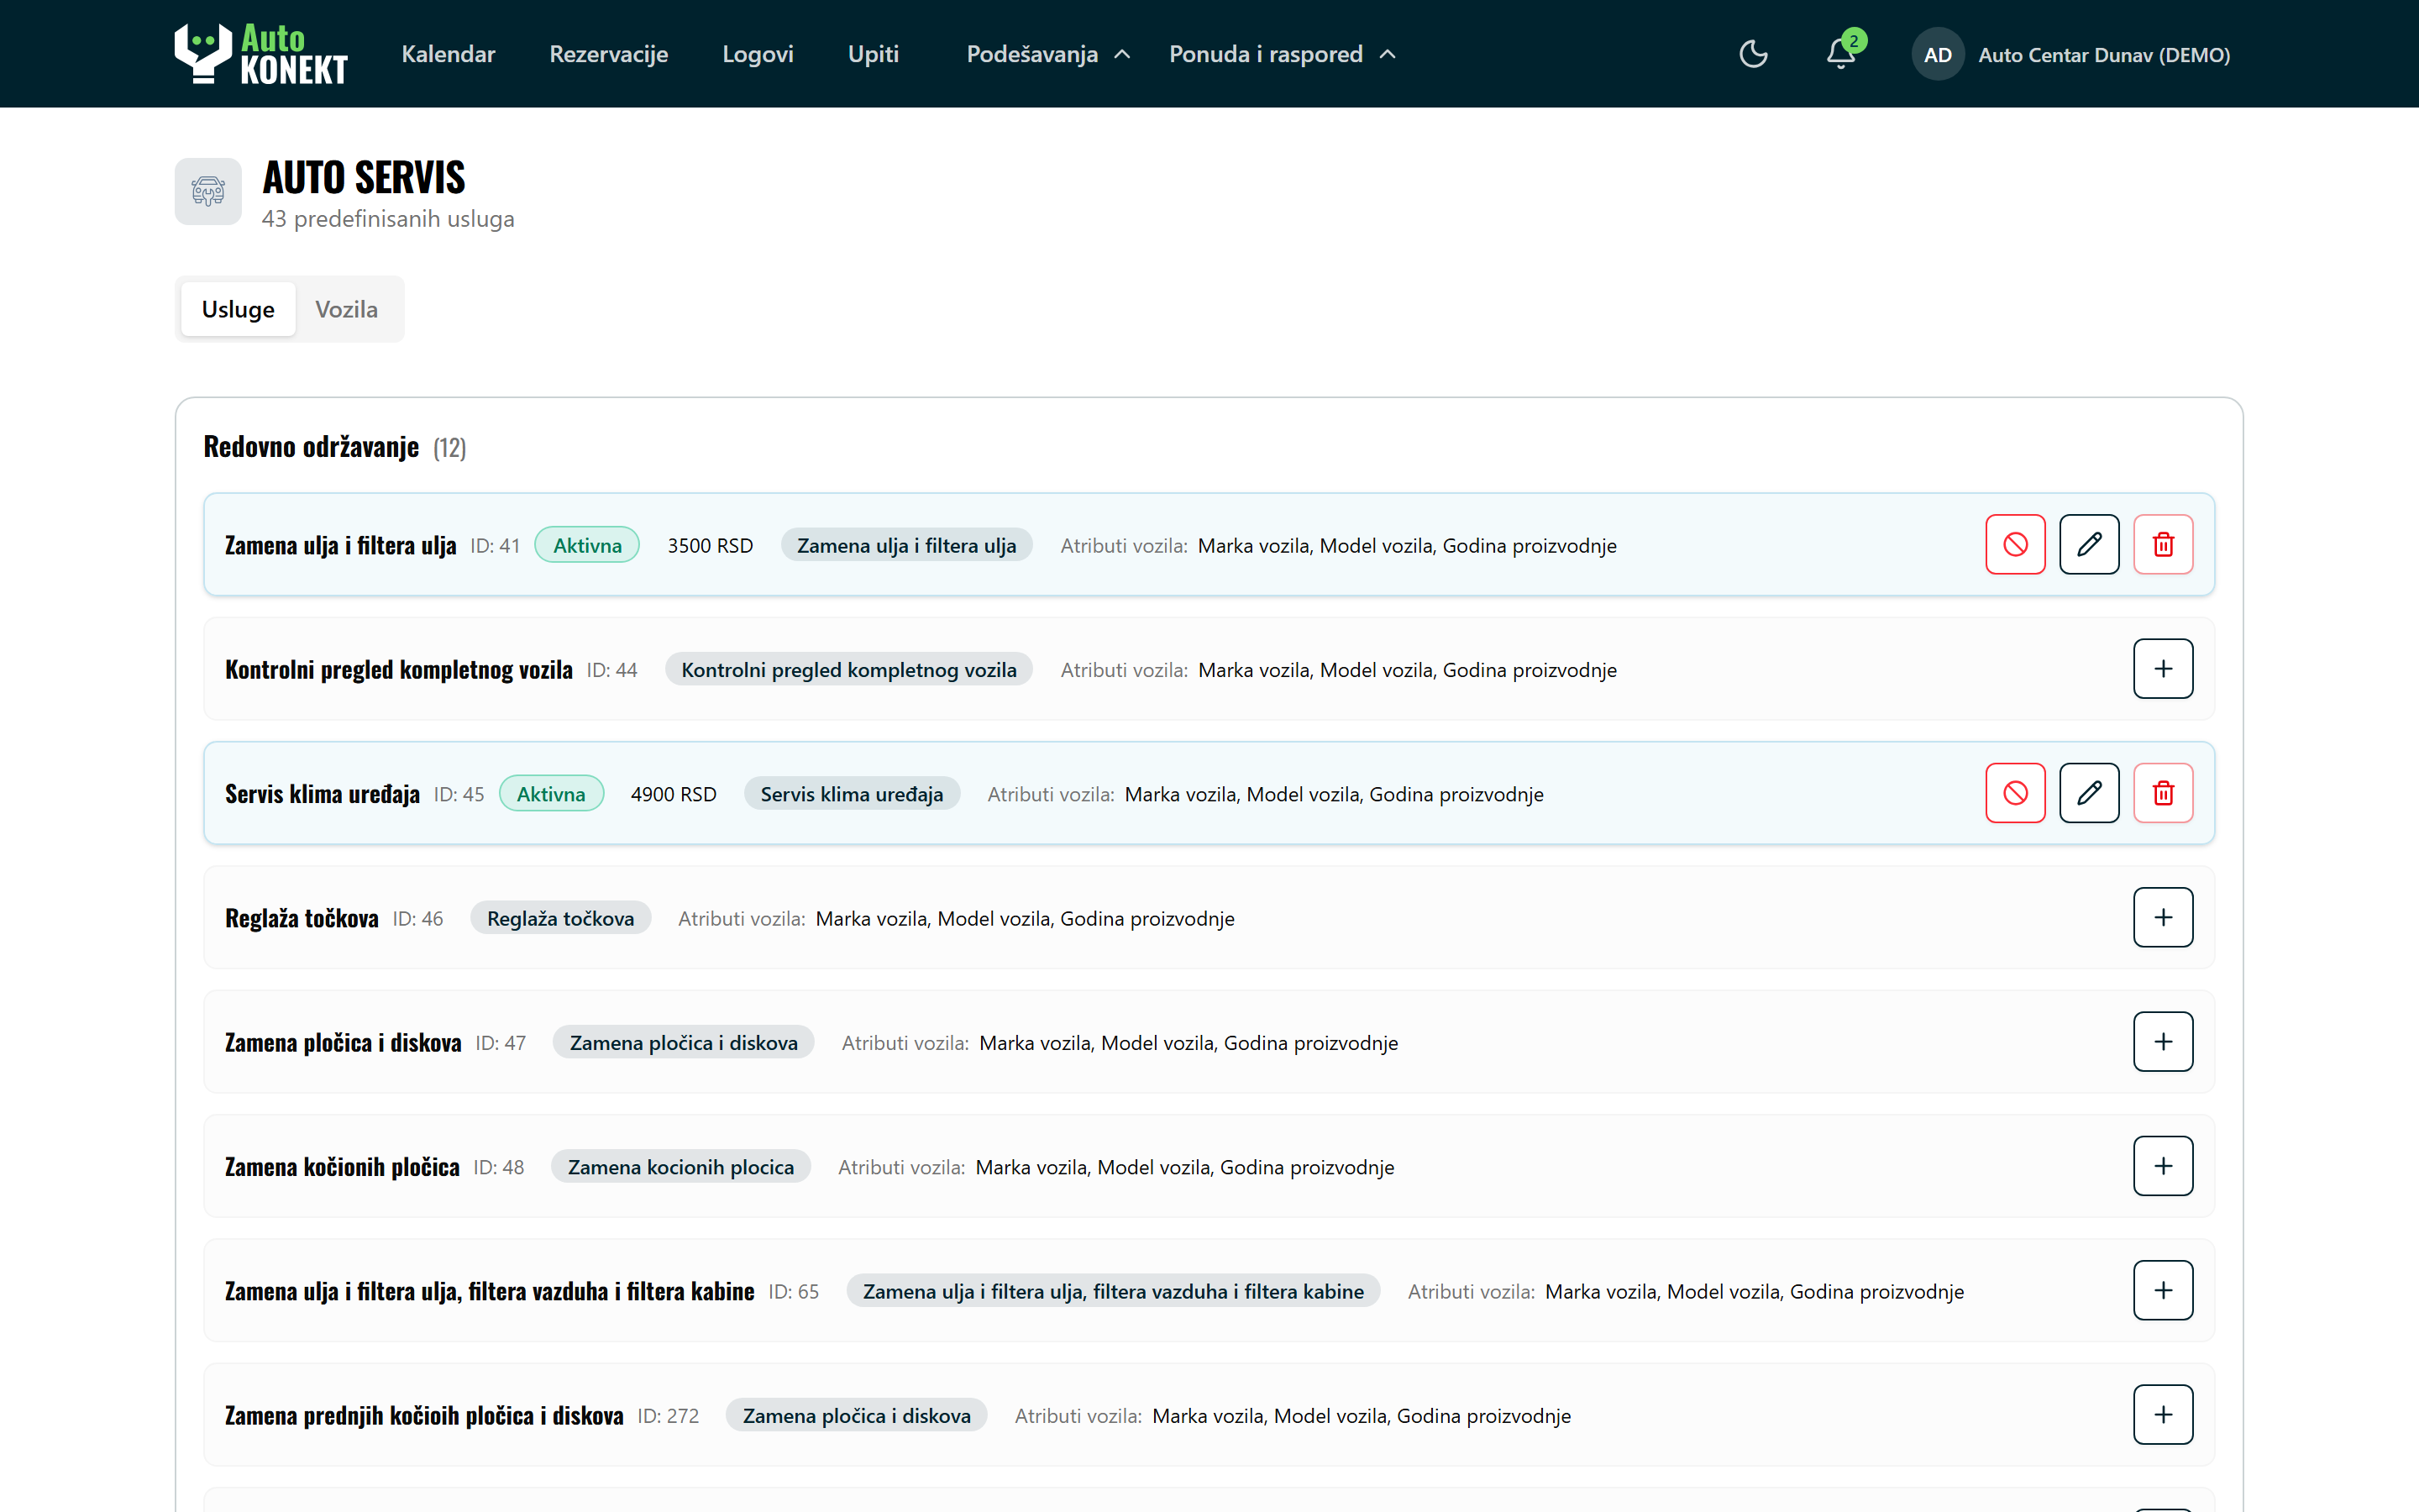Click Auto Centar Dunav (DEMO) account name
2419x1512 pixels.
[2104, 55]
